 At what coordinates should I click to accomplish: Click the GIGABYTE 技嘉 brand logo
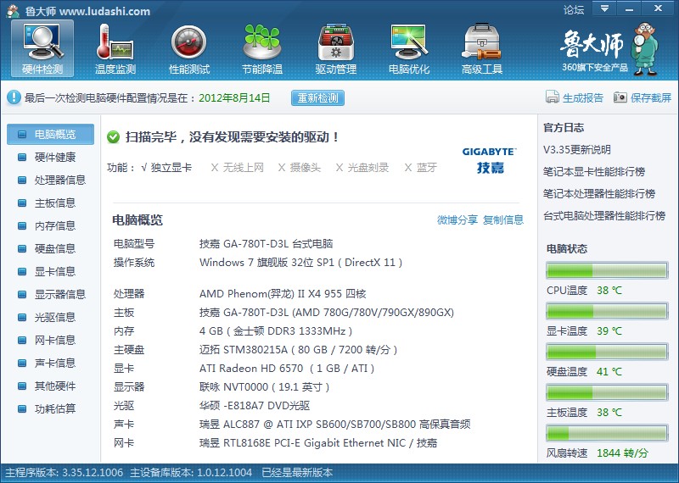pyautogui.click(x=490, y=160)
